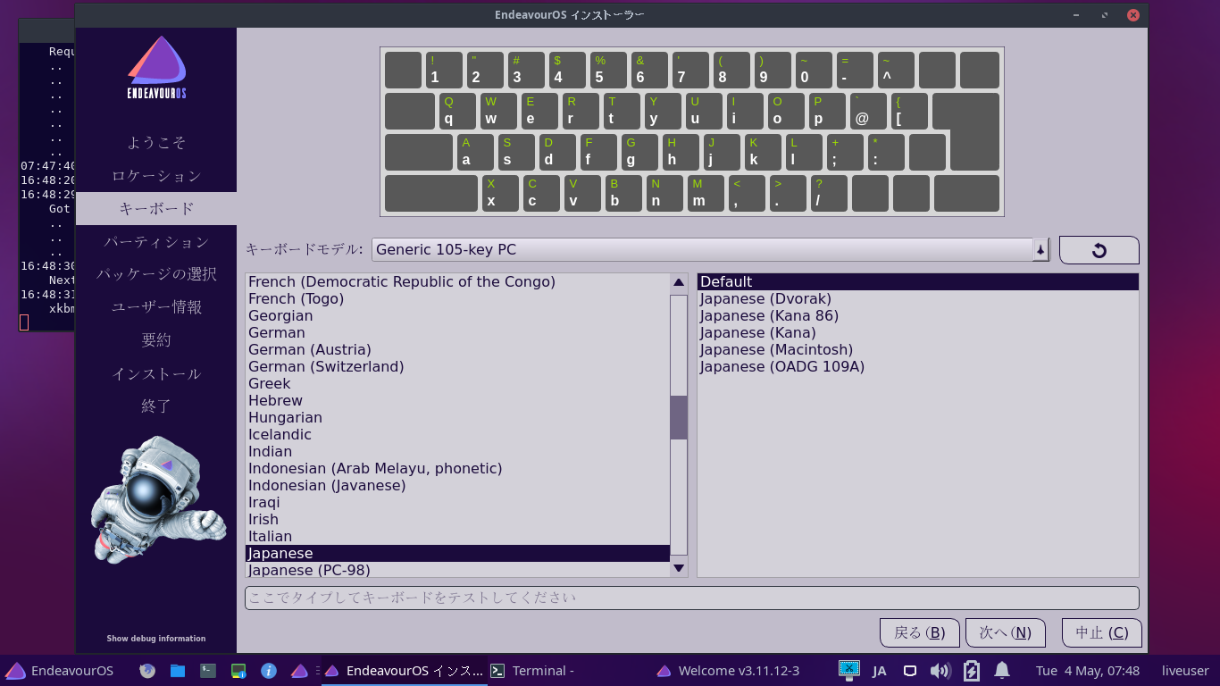This screenshot has width=1220, height=686.
Task: Go to ユーザー情報 step in sidebar
Action: tap(156, 307)
